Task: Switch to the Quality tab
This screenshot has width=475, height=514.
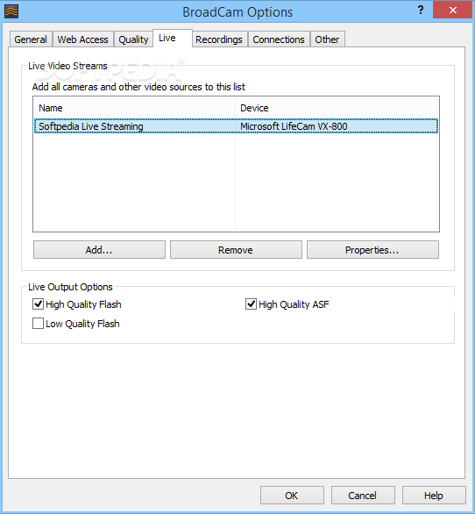Action: coord(133,39)
